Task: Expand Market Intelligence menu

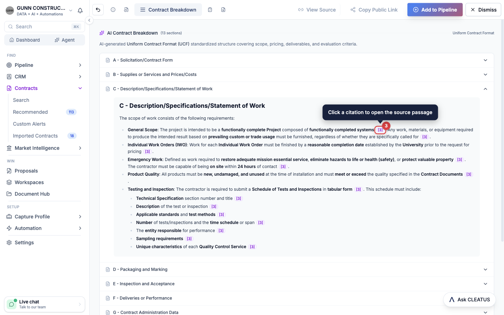Action: (44, 148)
